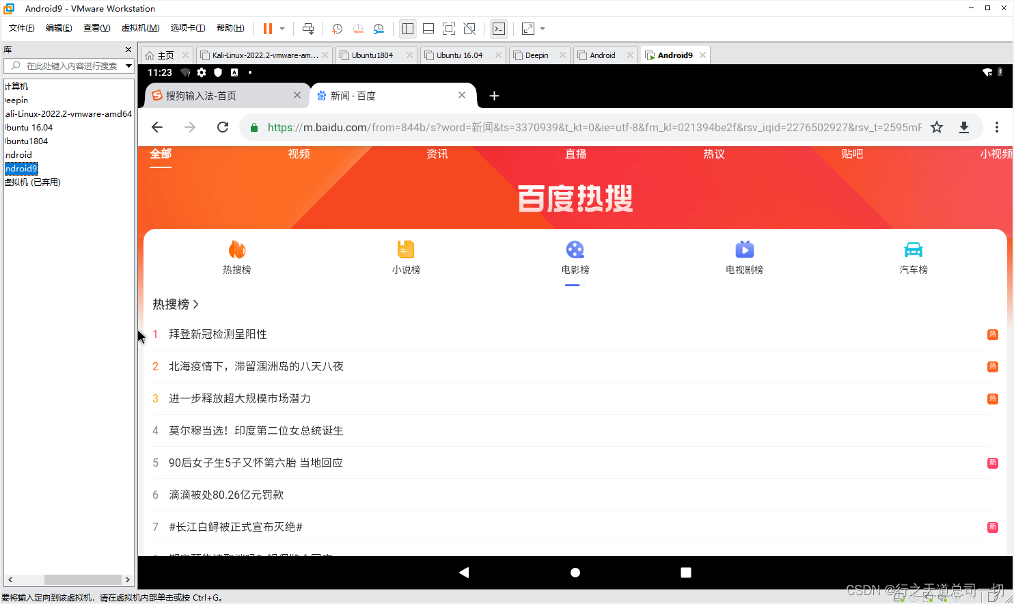
Task: Open the power options dropdown arrow beside pause
Action: (282, 29)
